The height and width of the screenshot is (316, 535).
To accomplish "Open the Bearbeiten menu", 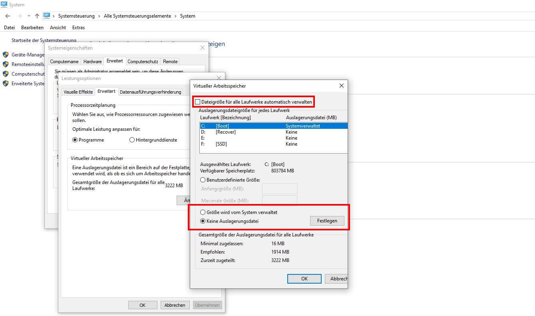I will point(32,28).
